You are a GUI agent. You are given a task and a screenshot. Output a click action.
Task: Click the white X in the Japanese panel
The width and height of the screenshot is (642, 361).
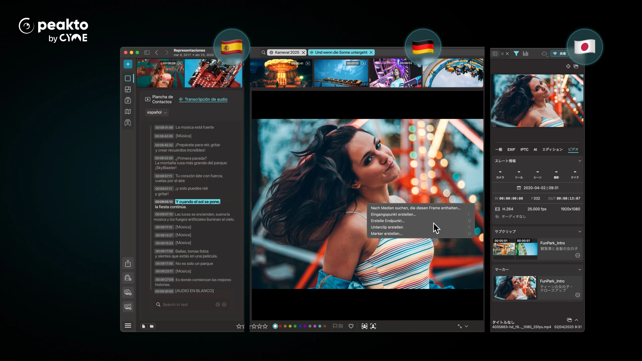coord(507,53)
